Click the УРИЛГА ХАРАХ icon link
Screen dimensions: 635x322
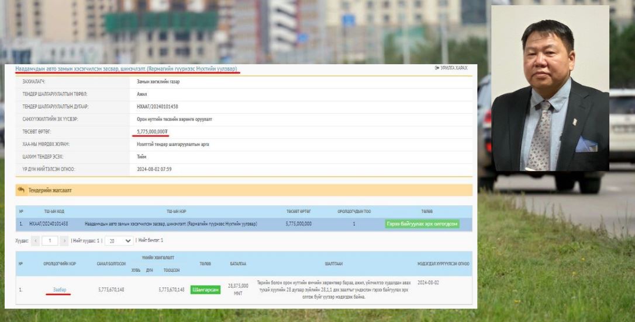[x=451, y=68]
